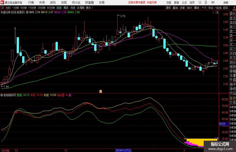This screenshot has width=236, height=152.
Task: Click the 证券交易未登录 login link
Action: (137, 2)
